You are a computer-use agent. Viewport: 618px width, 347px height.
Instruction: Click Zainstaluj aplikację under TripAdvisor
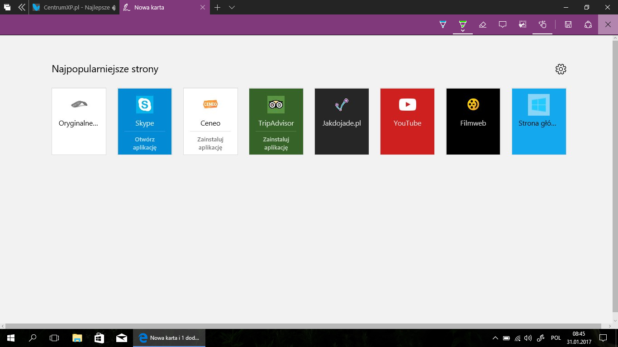[276, 143]
